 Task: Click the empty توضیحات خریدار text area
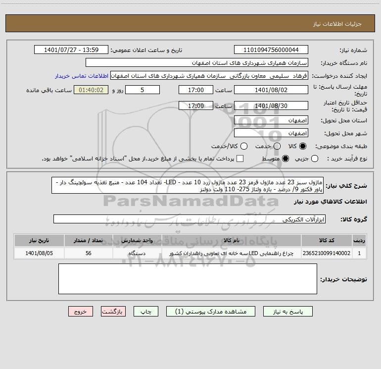(188, 279)
